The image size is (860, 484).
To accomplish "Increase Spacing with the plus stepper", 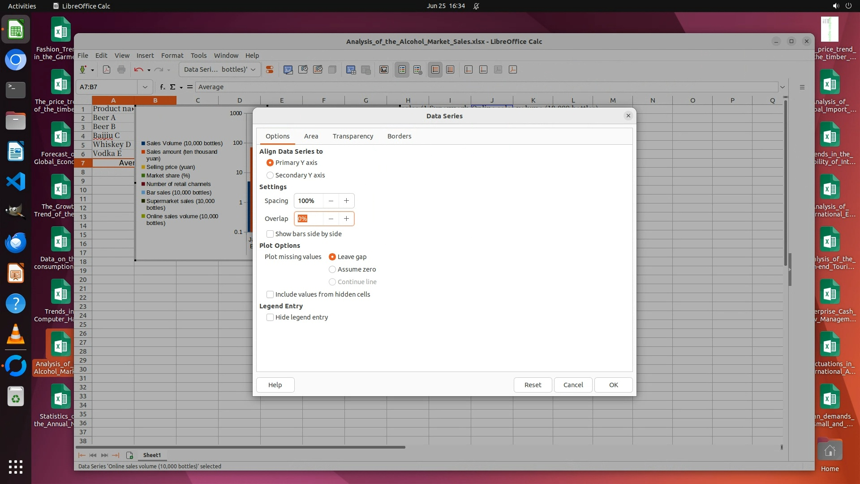I will 346,201.
